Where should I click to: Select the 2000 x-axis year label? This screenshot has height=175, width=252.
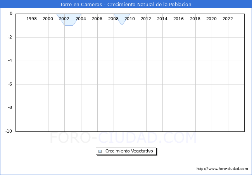point(48,19)
